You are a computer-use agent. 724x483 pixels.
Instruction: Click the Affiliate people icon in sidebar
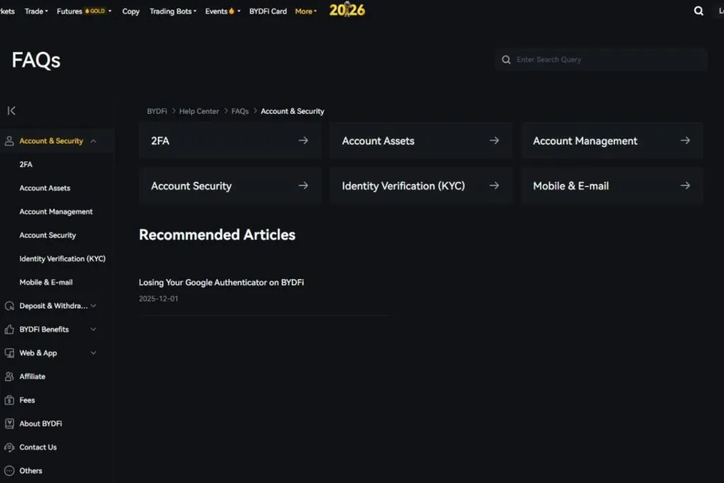coord(9,376)
